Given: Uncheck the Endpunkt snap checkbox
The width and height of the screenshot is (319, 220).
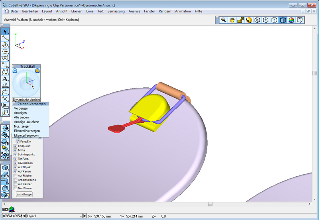Looking at the screenshot, I should point(16,146).
